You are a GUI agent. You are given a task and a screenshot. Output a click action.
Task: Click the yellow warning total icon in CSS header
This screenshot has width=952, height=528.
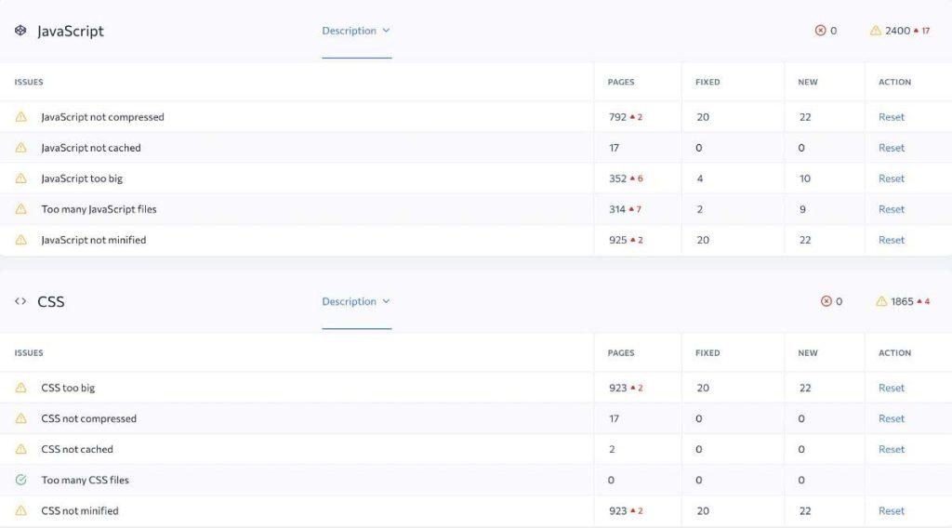point(881,301)
